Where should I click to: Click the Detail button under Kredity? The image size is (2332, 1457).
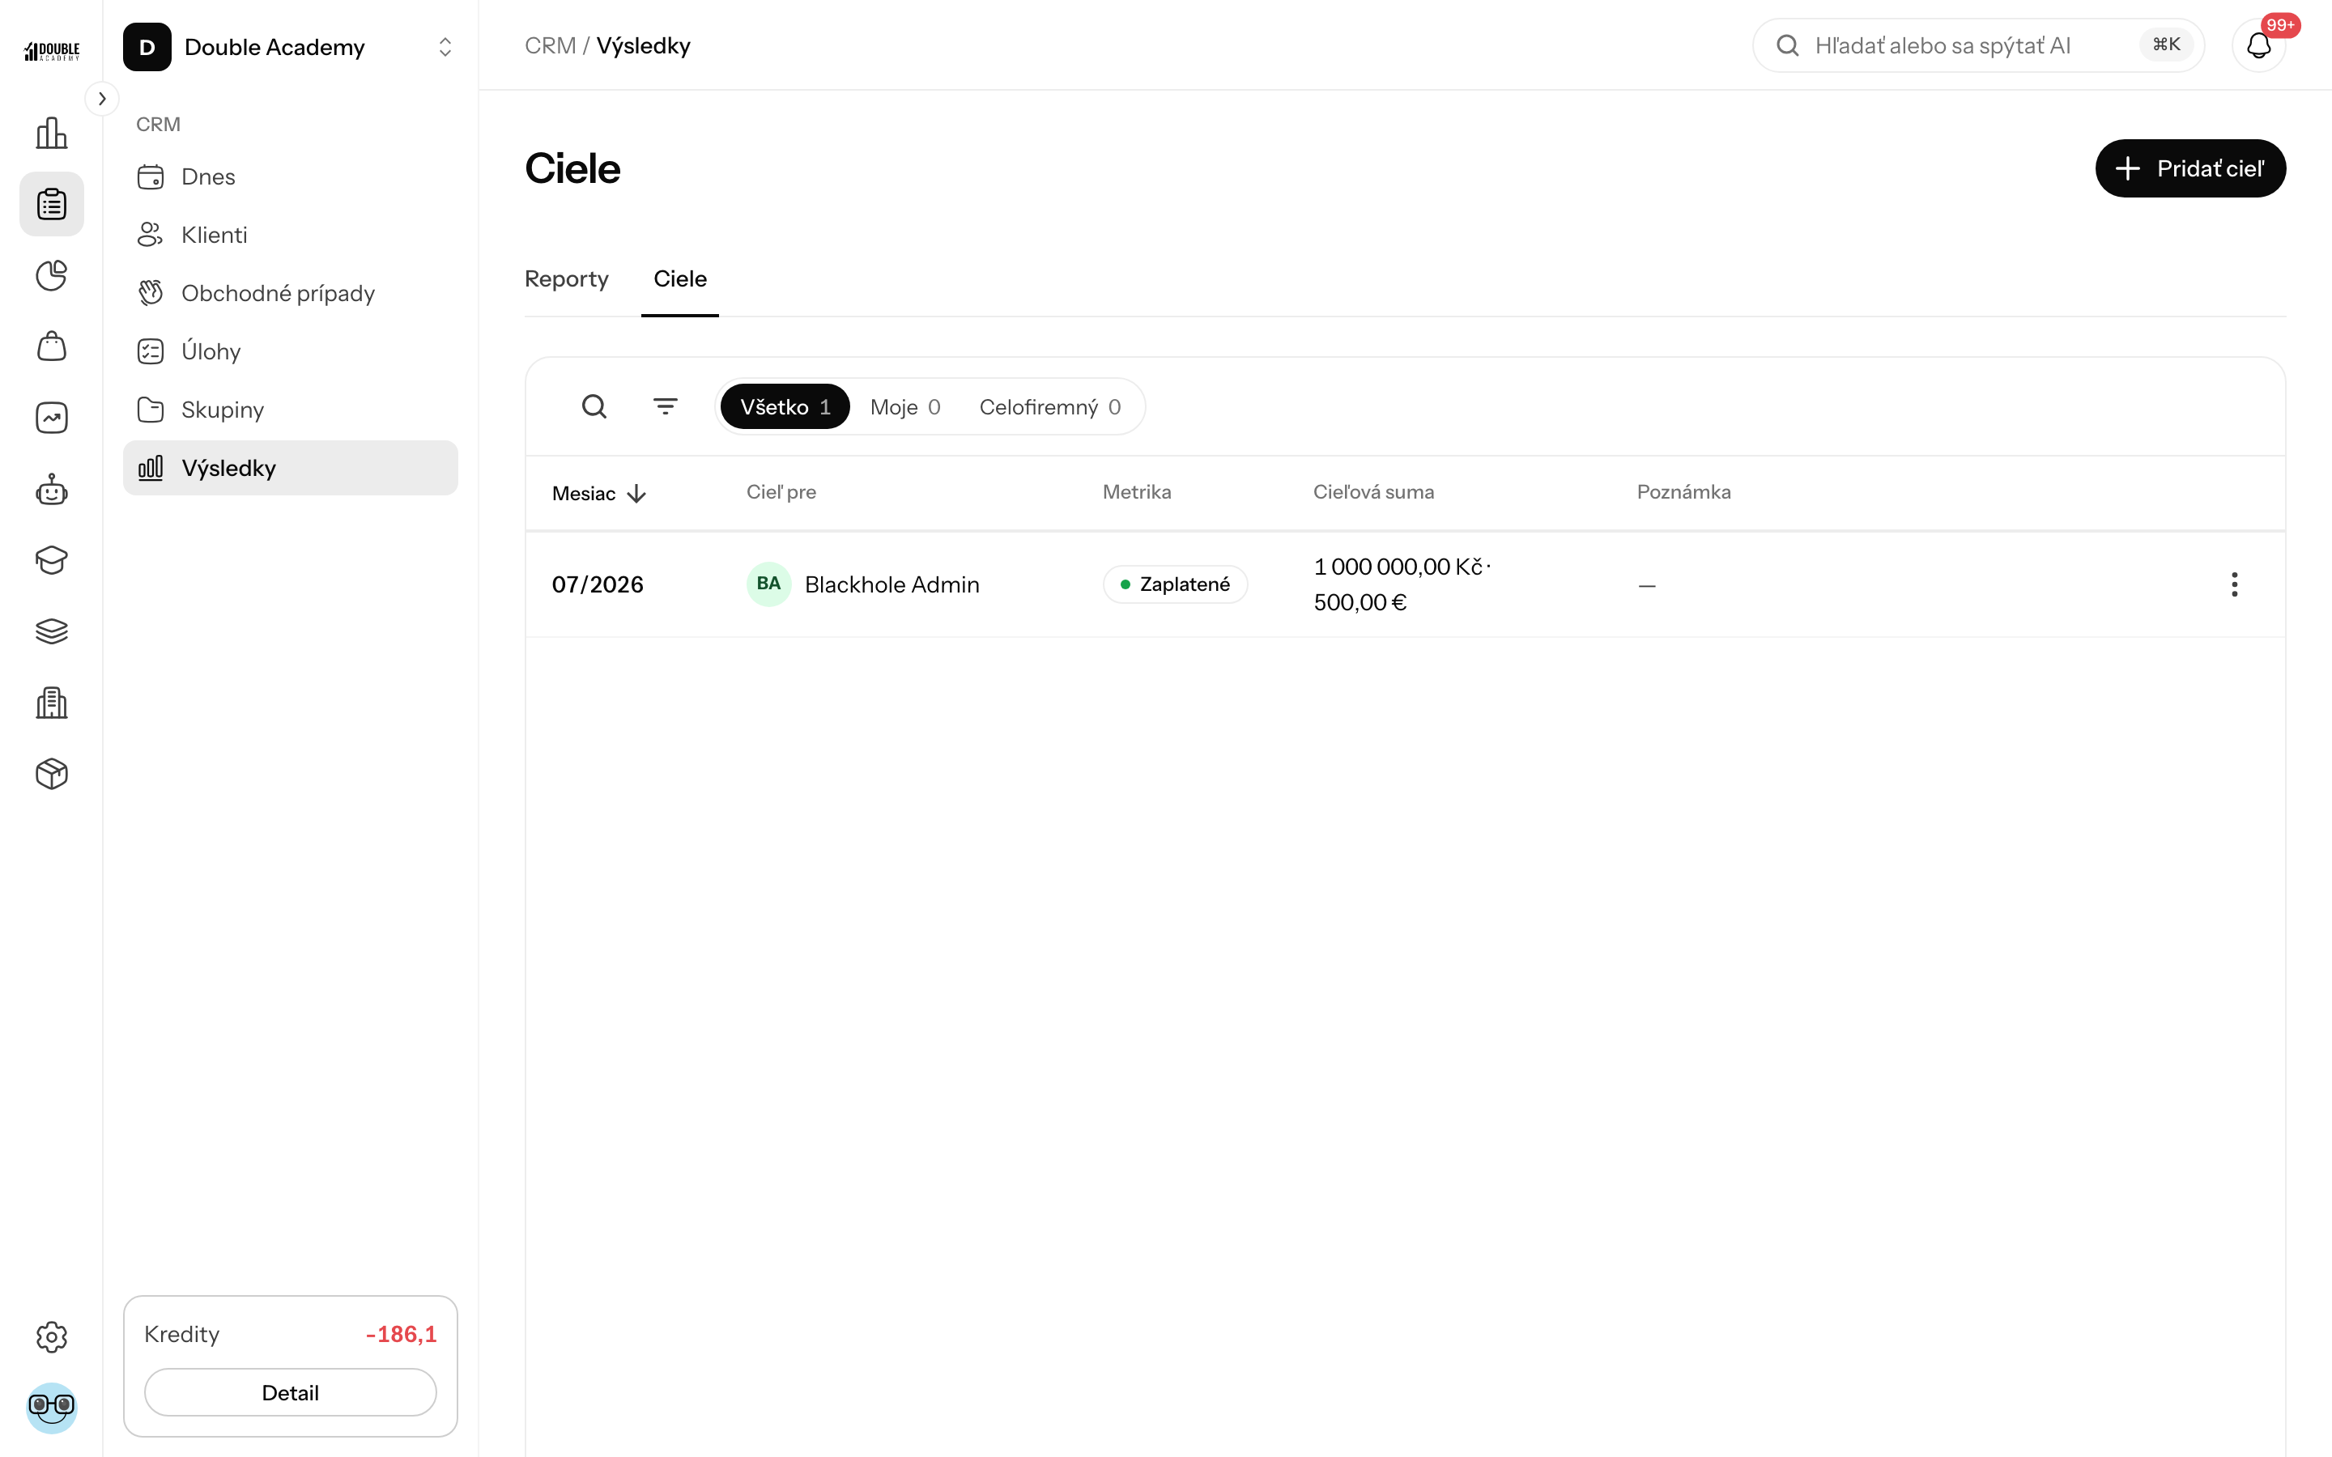coord(290,1392)
